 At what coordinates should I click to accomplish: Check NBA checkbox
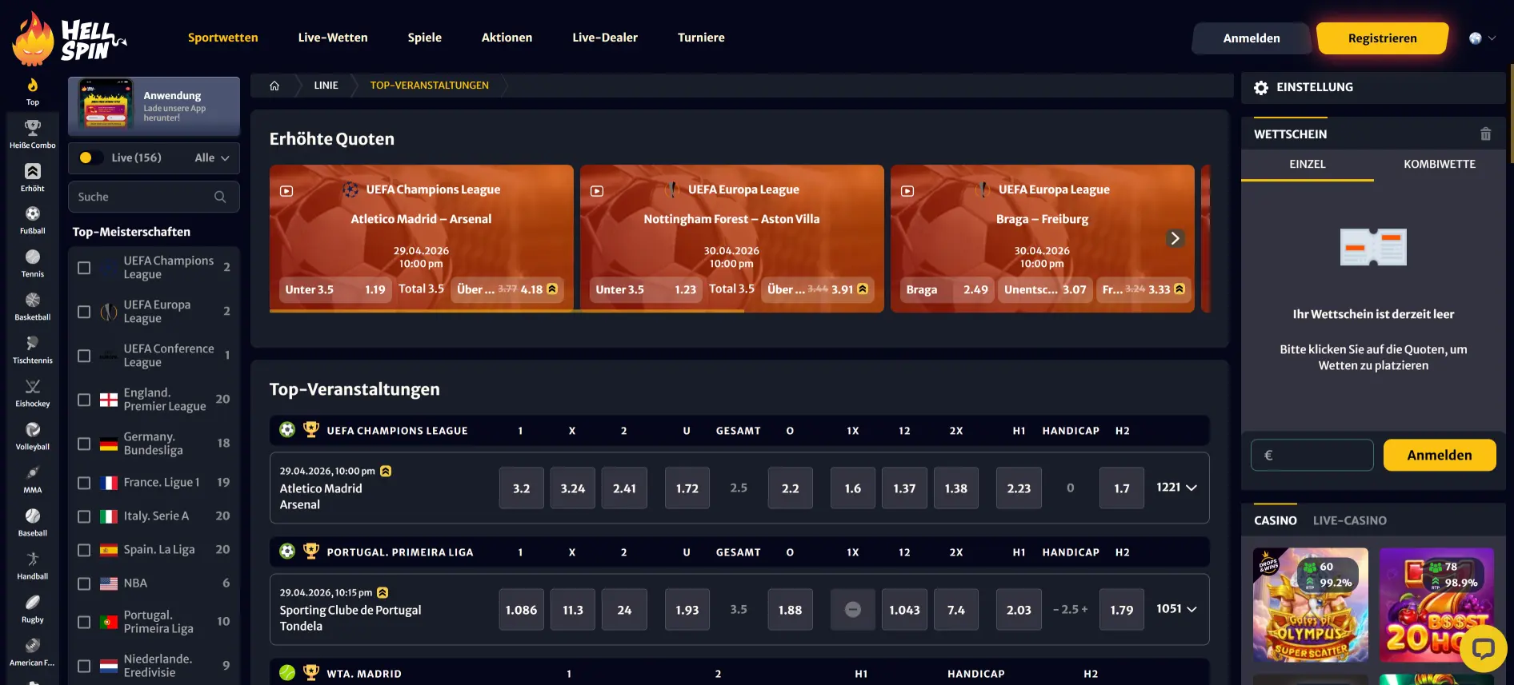[84, 583]
